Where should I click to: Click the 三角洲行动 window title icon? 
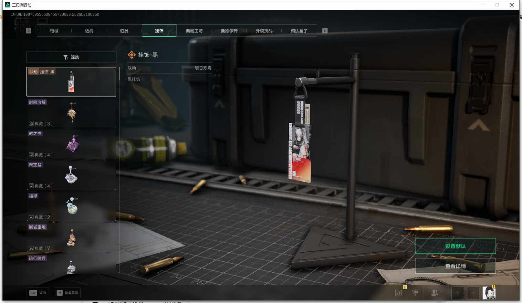8,5
